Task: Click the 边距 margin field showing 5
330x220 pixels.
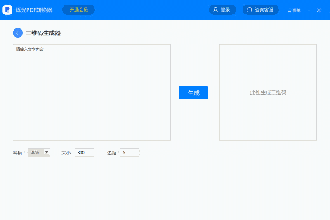Action: 130,152
